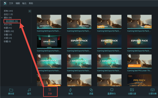Select the teal ESPORTS PACK gamepad overlay thumbnail
This screenshot has height=98, width=158.
click(x=79, y=61)
